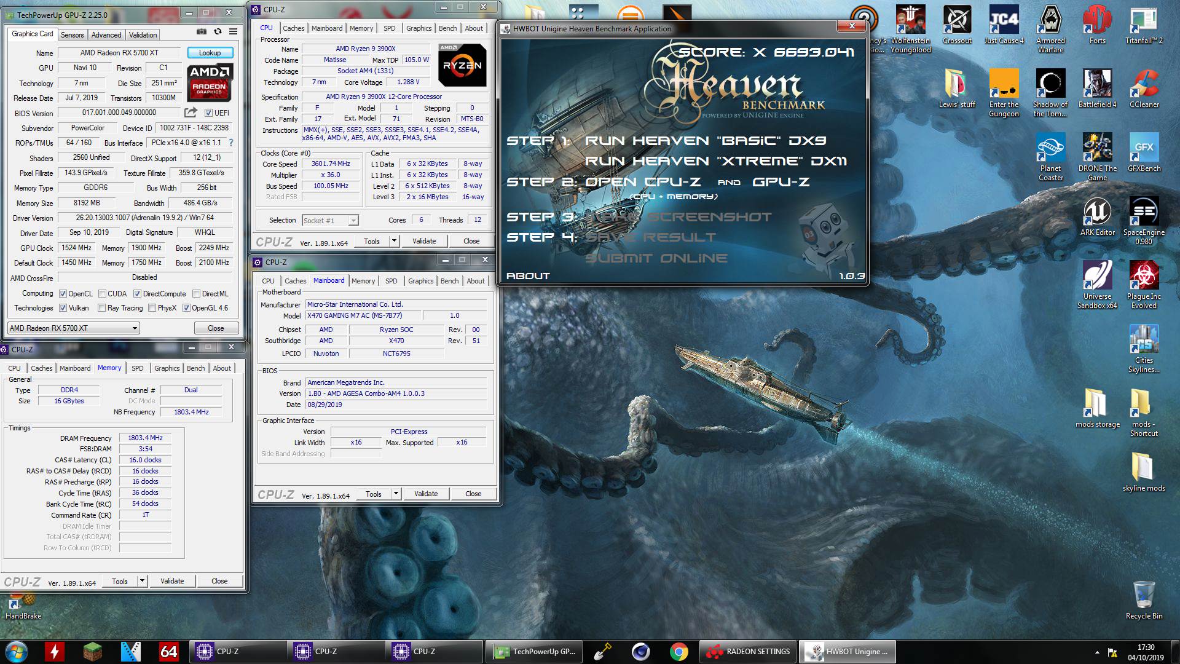Toggle the CUDA checkbox
Viewport: 1180px width, 664px height.
103,294
